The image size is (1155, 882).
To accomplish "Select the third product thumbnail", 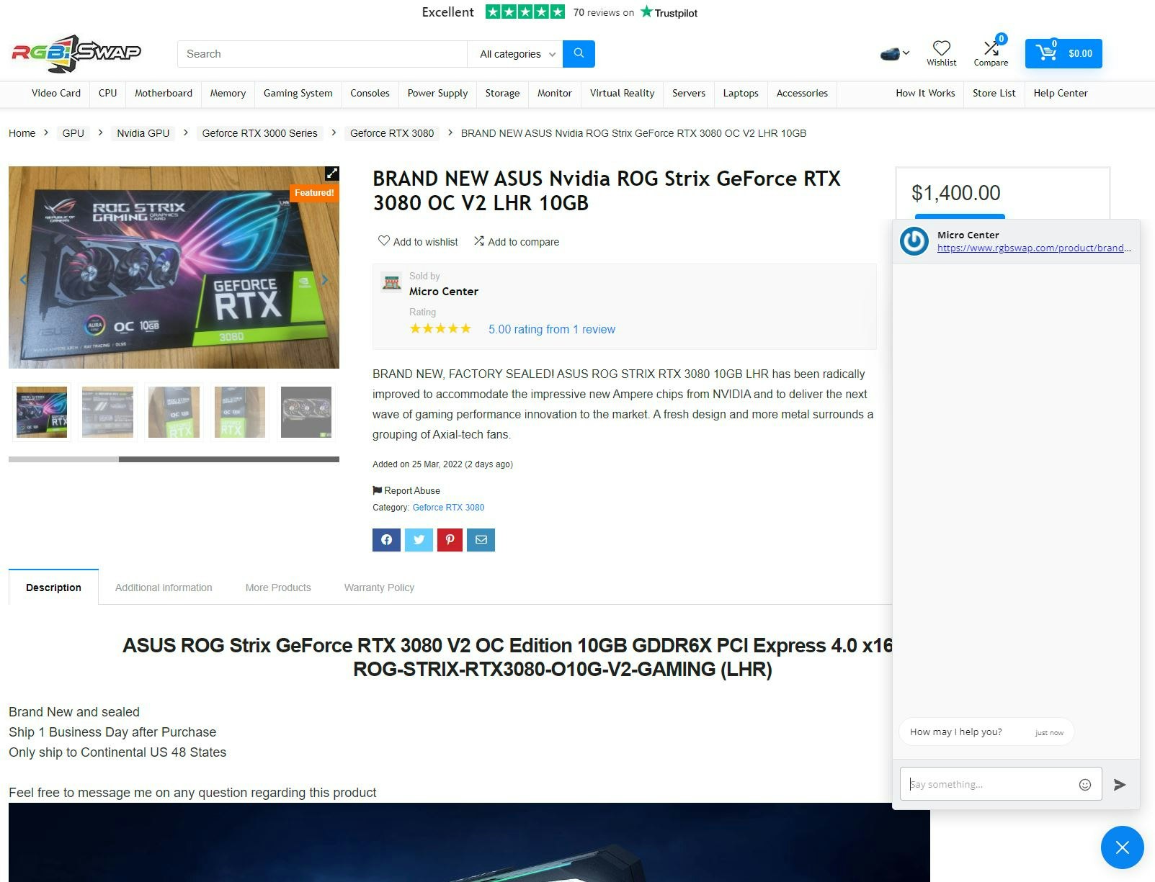I will pos(174,412).
